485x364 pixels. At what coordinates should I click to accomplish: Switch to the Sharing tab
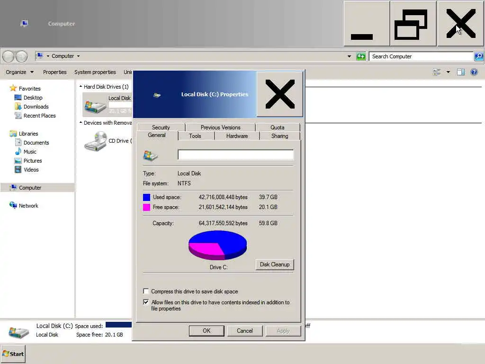click(279, 136)
